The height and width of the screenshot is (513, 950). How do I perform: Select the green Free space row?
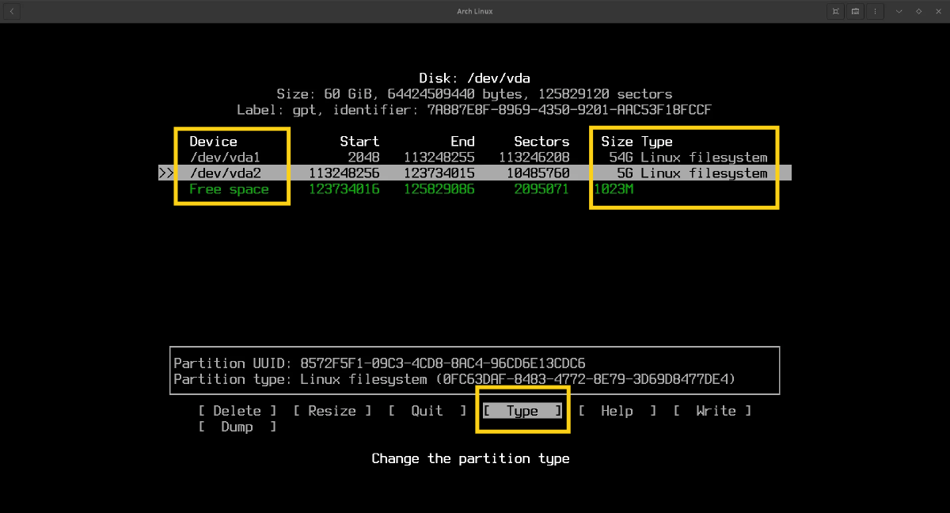(x=229, y=189)
